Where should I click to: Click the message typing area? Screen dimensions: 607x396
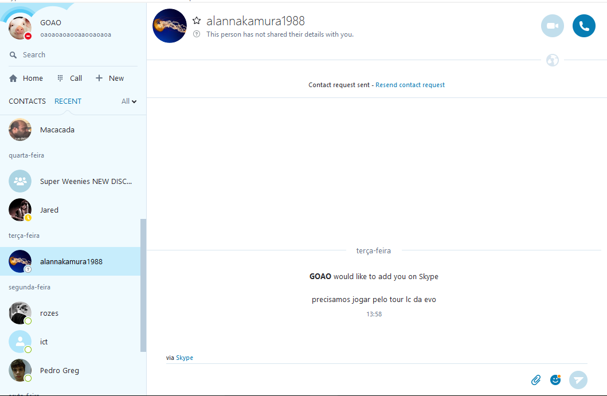(346, 379)
